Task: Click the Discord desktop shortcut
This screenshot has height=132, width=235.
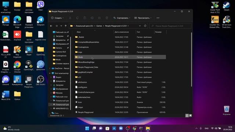Action: tap(6, 81)
